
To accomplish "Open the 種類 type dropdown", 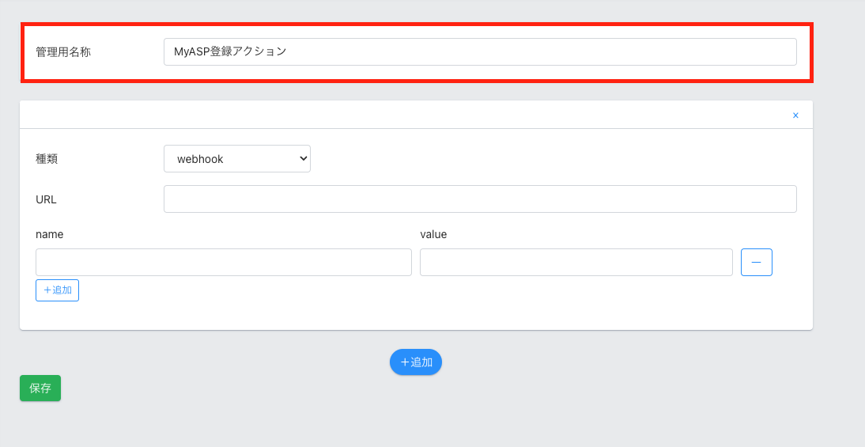I will 236,159.
